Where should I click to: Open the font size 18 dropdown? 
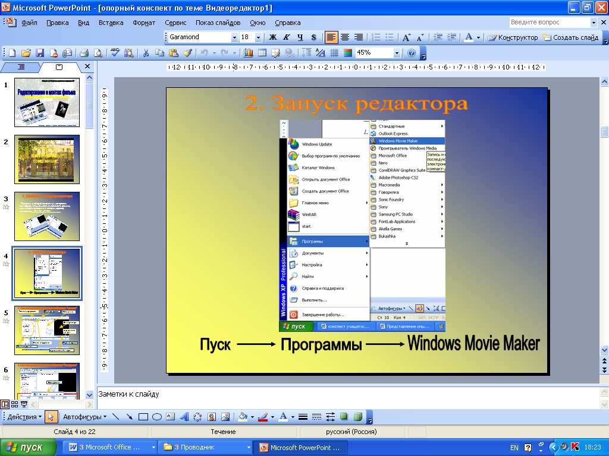258,37
